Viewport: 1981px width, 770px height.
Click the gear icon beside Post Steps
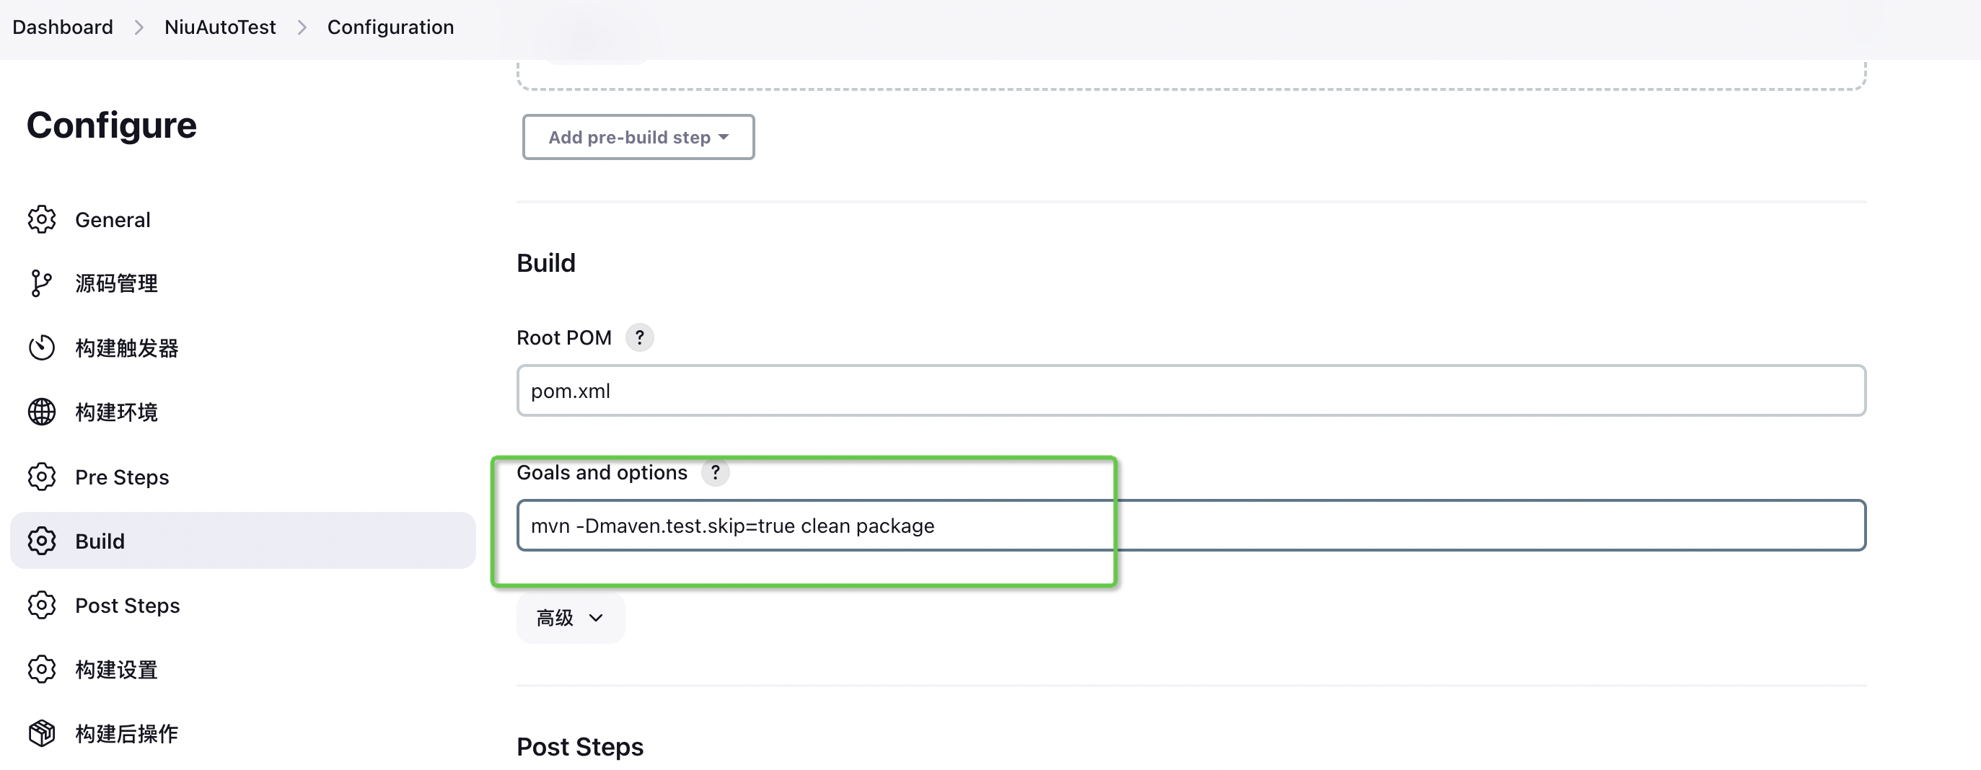(x=42, y=606)
